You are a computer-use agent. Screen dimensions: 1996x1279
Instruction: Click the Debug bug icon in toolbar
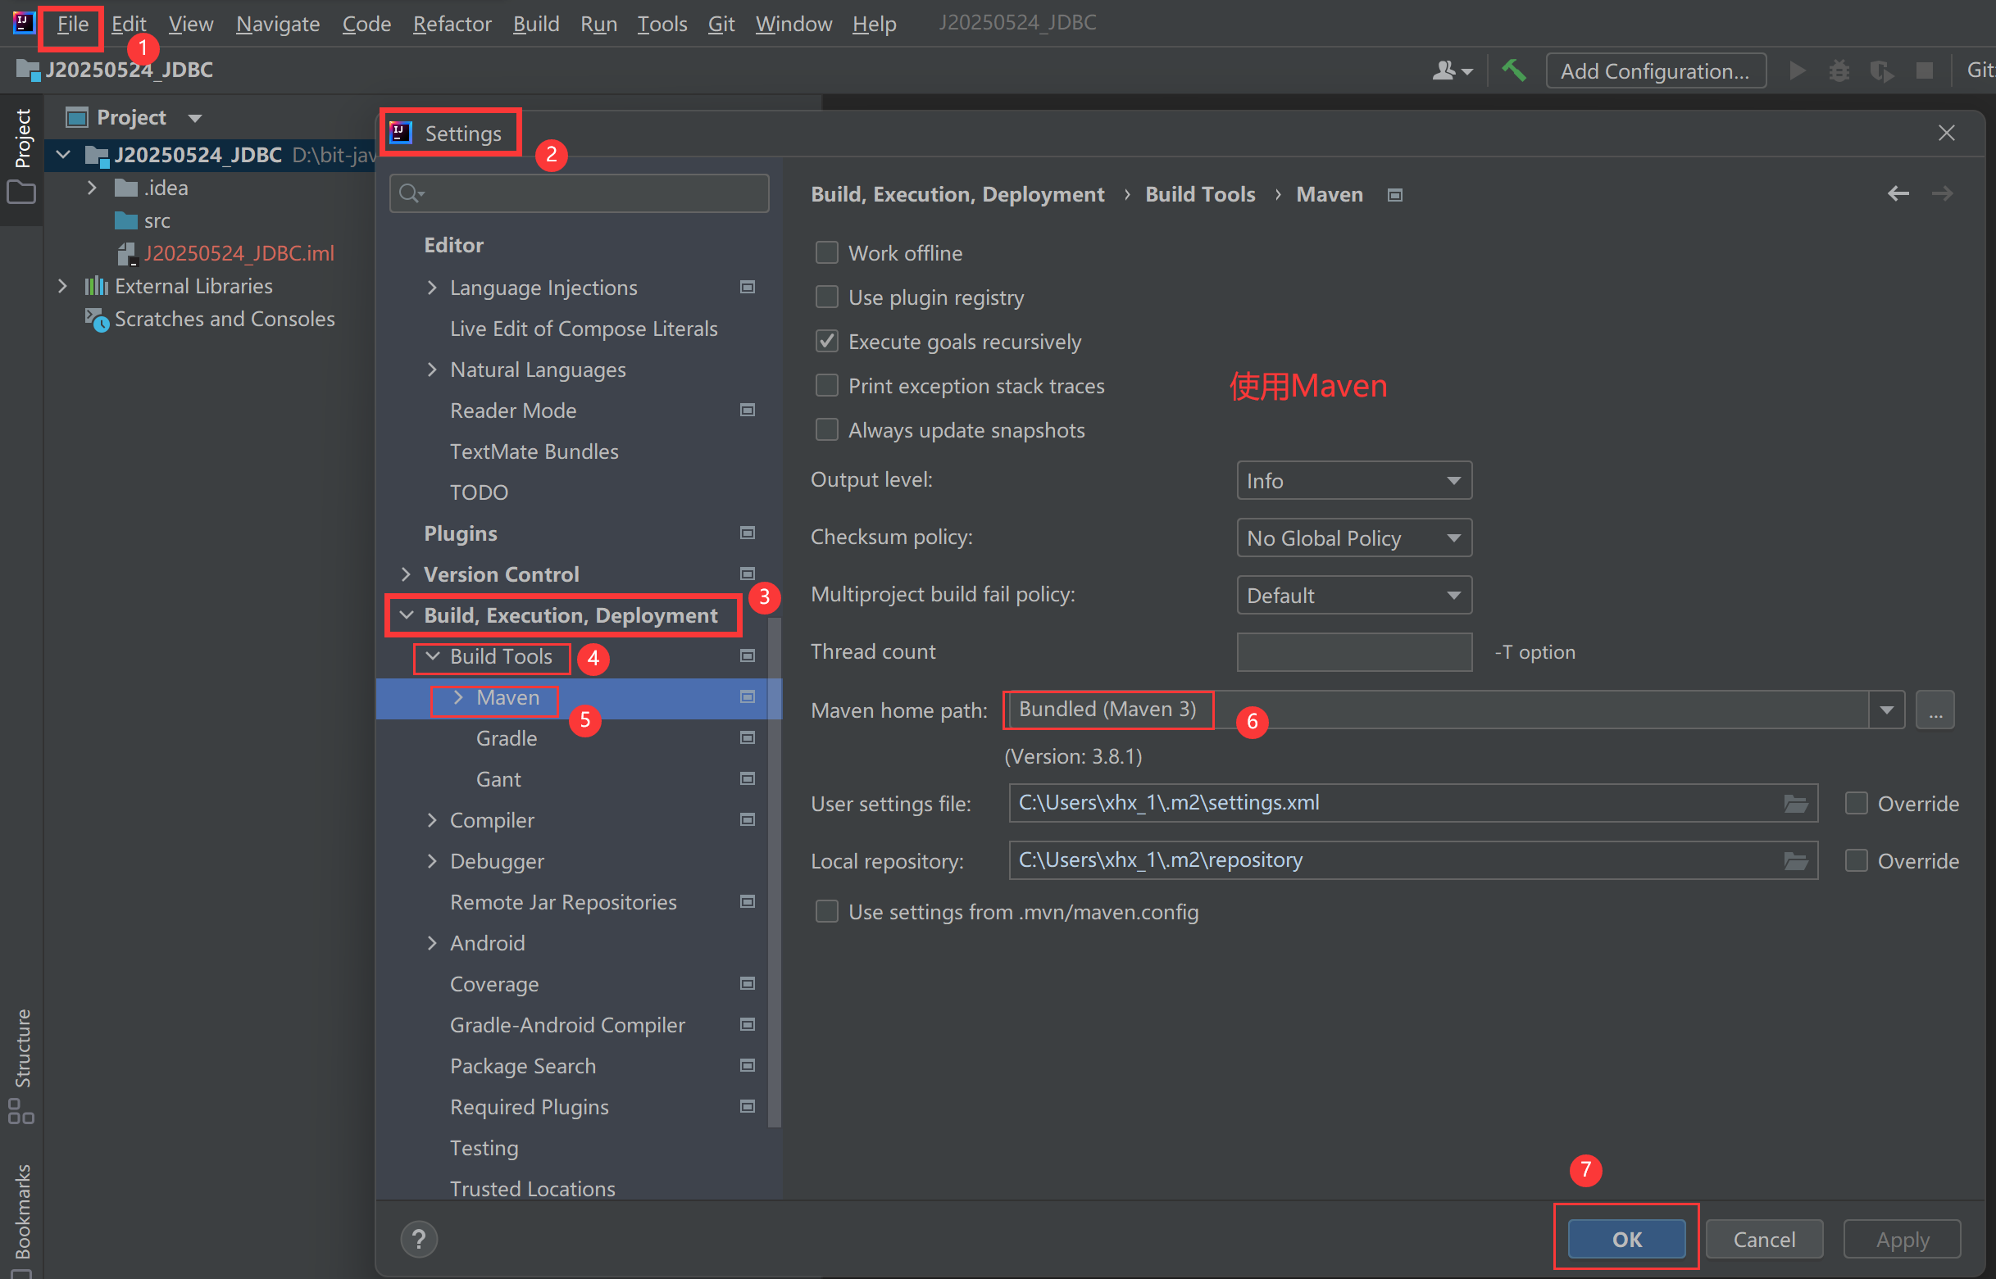(x=1839, y=70)
